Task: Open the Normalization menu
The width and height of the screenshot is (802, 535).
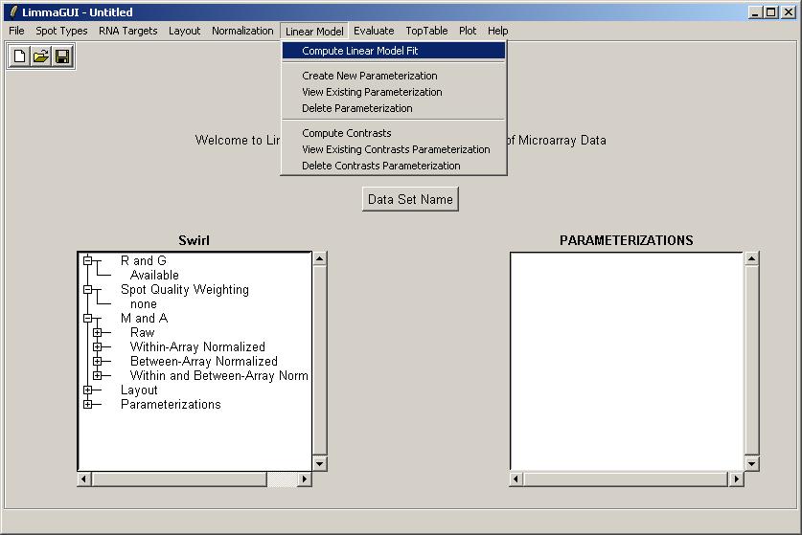Action: (242, 31)
